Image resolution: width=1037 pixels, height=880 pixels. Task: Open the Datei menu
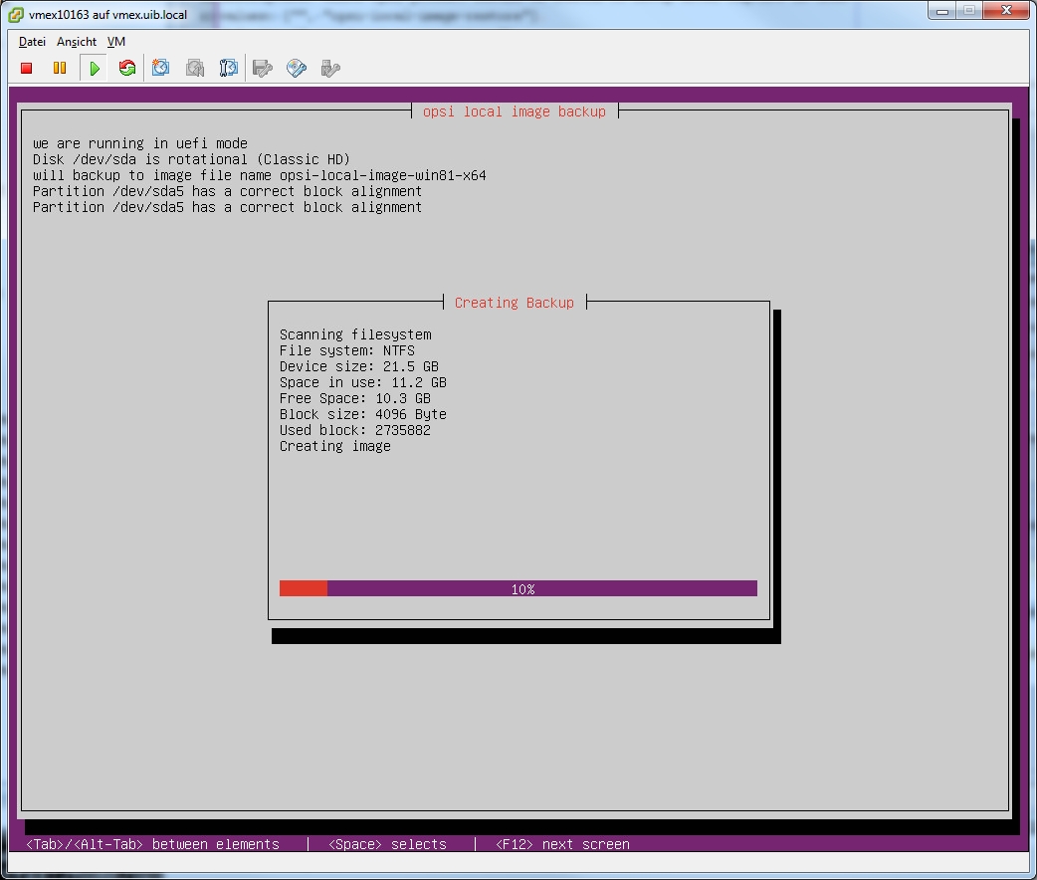[32, 42]
